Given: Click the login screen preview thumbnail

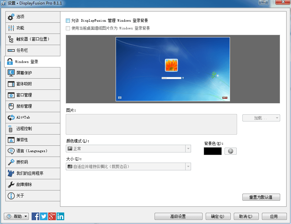Looking at the screenshot, I should 173,69.
